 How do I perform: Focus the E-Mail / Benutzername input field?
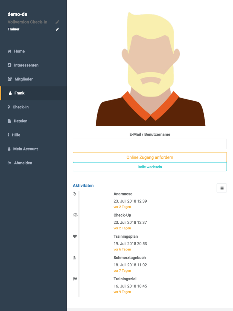point(150,144)
